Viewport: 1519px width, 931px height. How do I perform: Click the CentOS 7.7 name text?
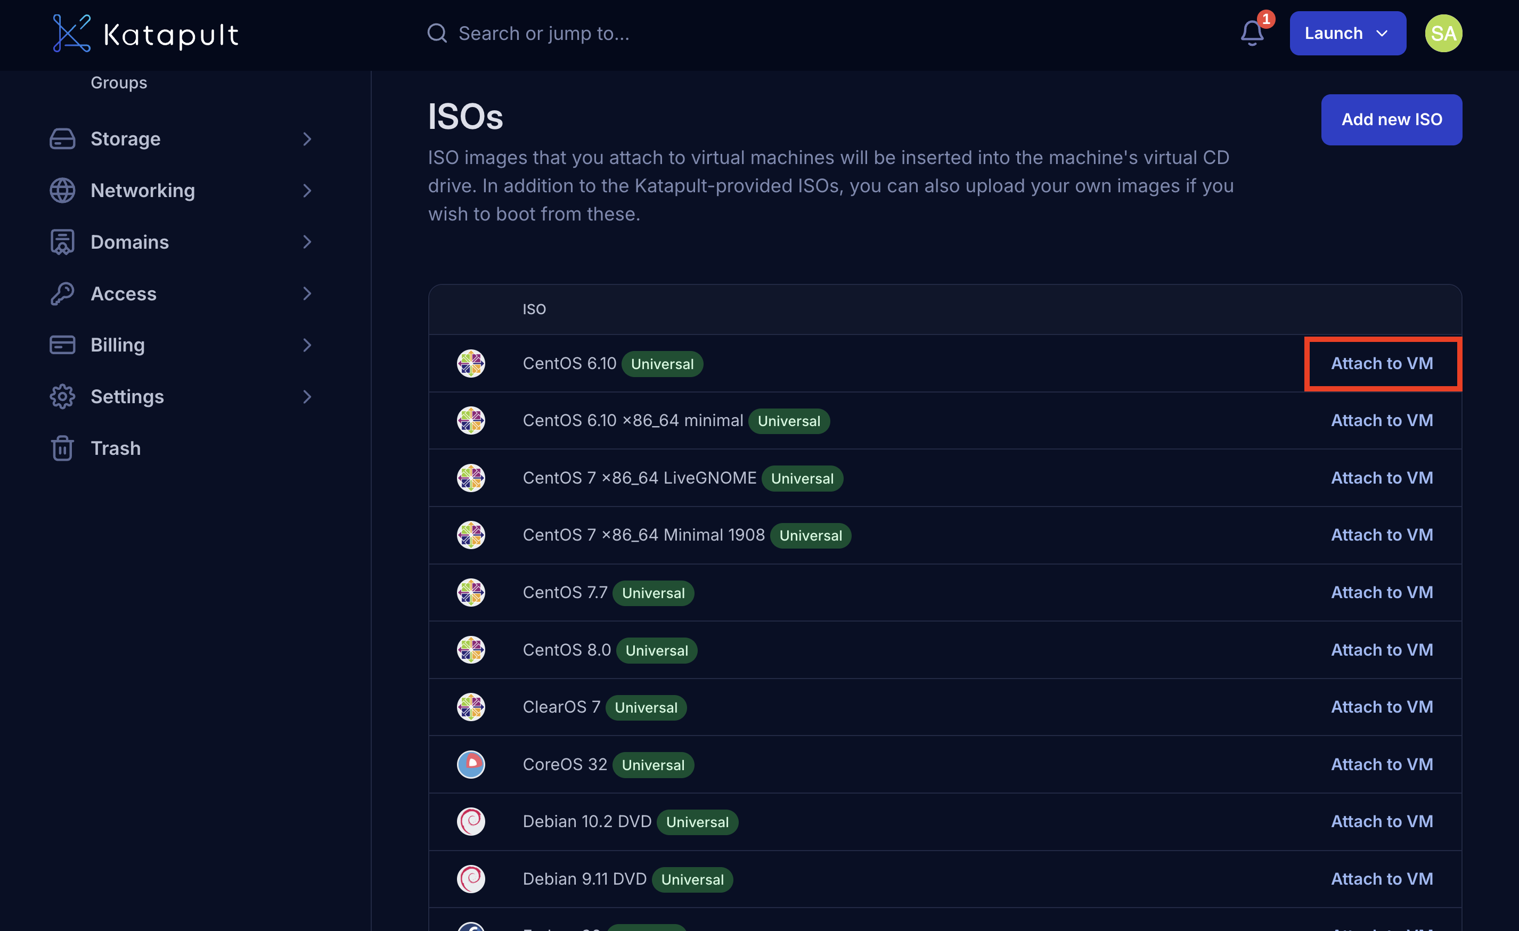click(x=565, y=592)
